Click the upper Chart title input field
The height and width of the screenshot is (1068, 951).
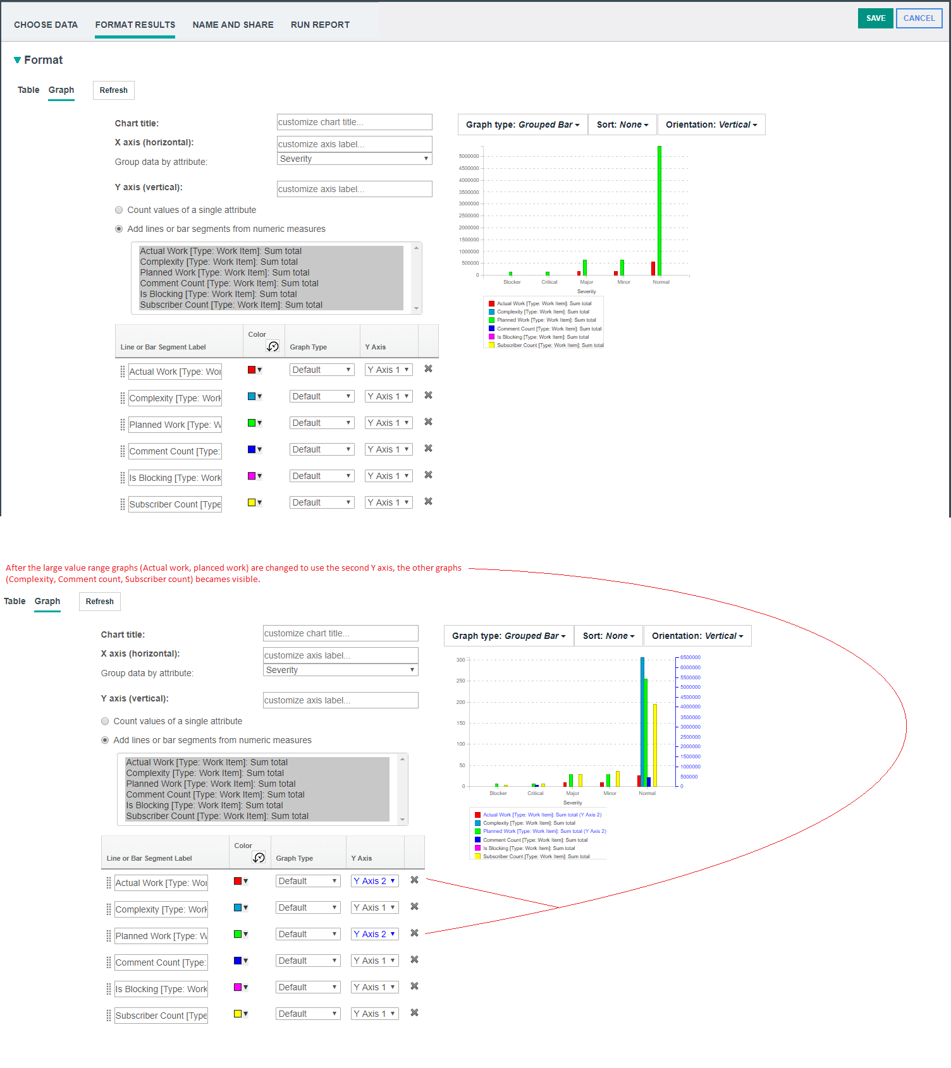click(354, 123)
